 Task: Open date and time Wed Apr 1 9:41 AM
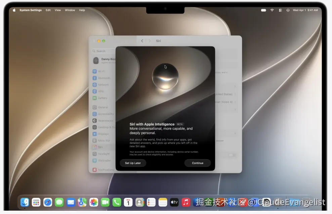pos(305,10)
